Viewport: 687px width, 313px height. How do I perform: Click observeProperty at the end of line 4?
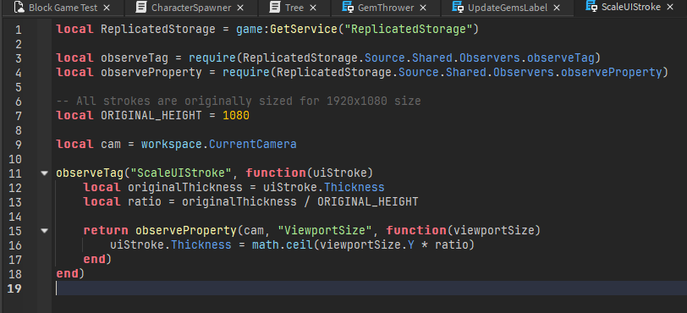(x=612, y=73)
